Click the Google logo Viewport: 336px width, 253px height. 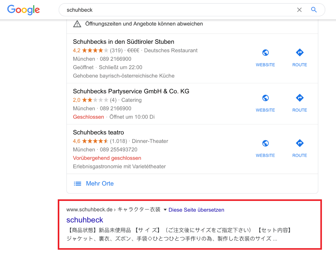tap(23, 10)
